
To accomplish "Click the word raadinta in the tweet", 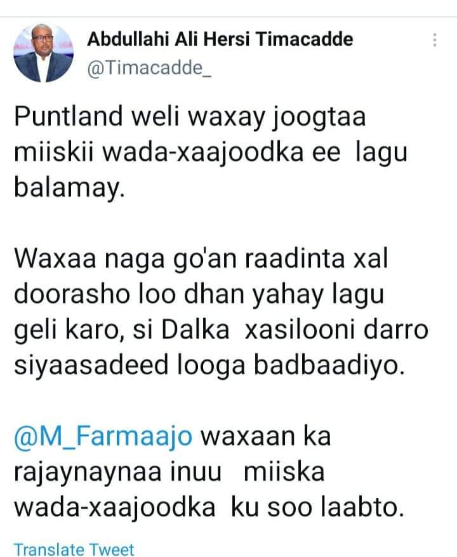I will coord(295,258).
